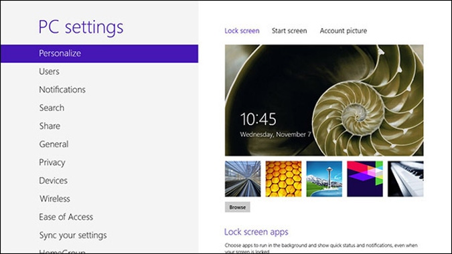Open Sync your settings
Viewport: 452px width, 254px height.
[x=73, y=235]
